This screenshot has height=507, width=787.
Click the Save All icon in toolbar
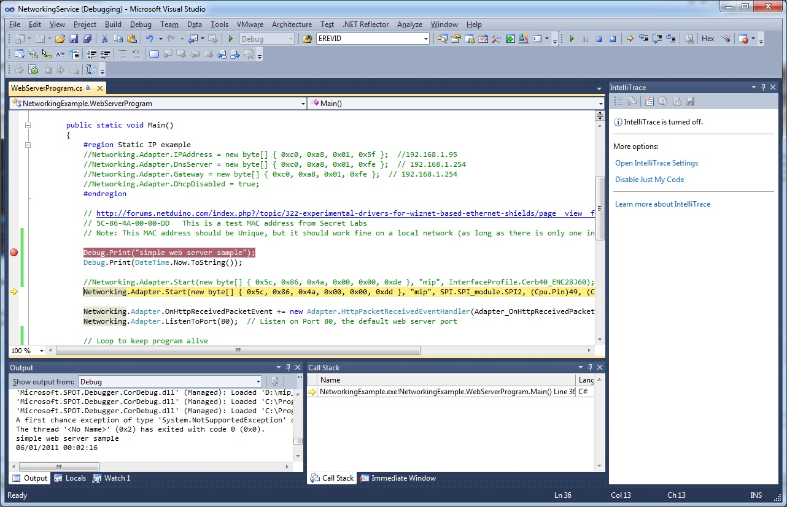point(87,39)
